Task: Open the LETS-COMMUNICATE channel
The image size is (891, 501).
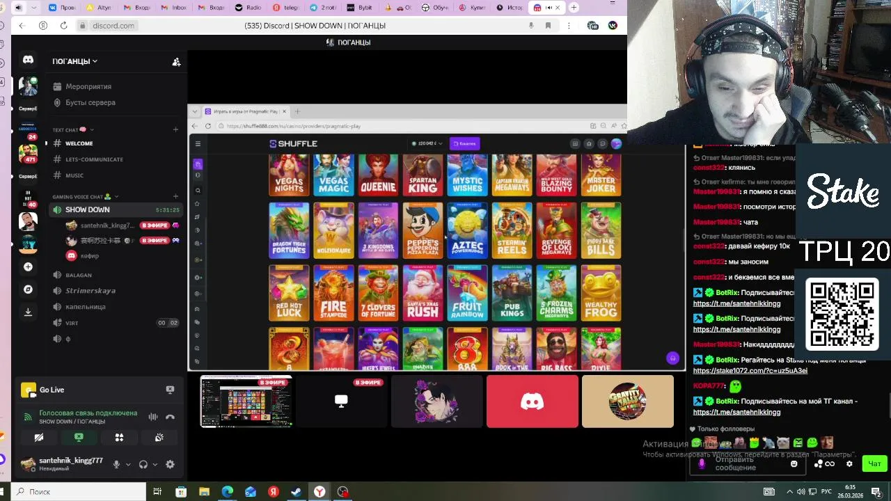Action: pyautogui.click(x=94, y=159)
